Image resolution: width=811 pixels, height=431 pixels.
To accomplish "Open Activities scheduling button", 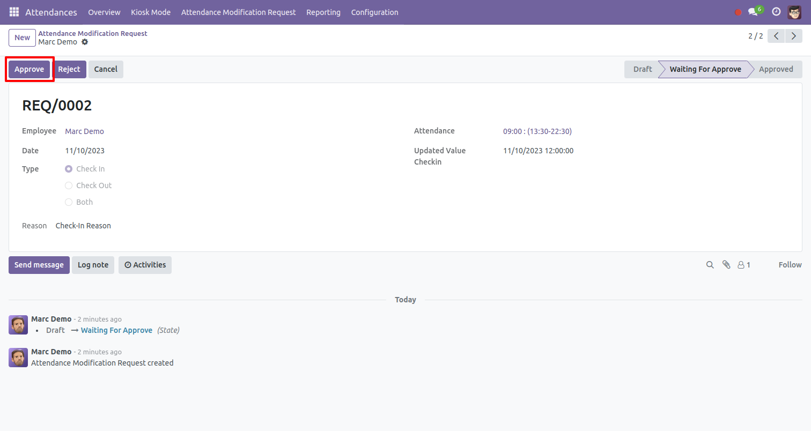I will pyautogui.click(x=145, y=265).
